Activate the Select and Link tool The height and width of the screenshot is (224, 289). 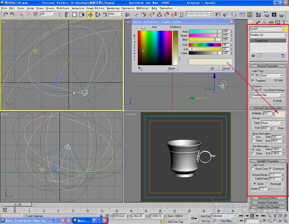[x=21, y=15]
